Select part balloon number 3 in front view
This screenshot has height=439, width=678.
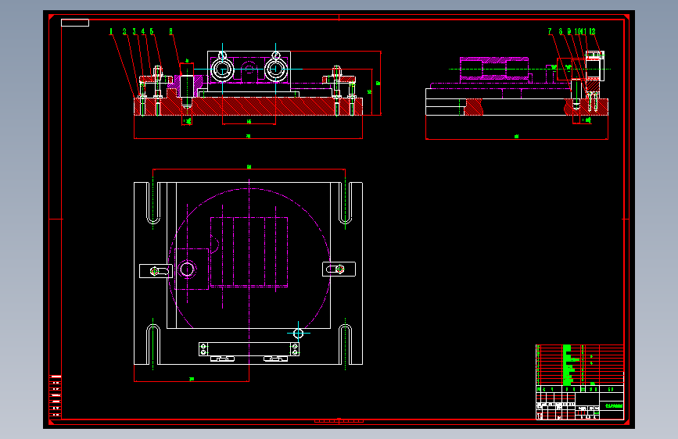point(135,31)
